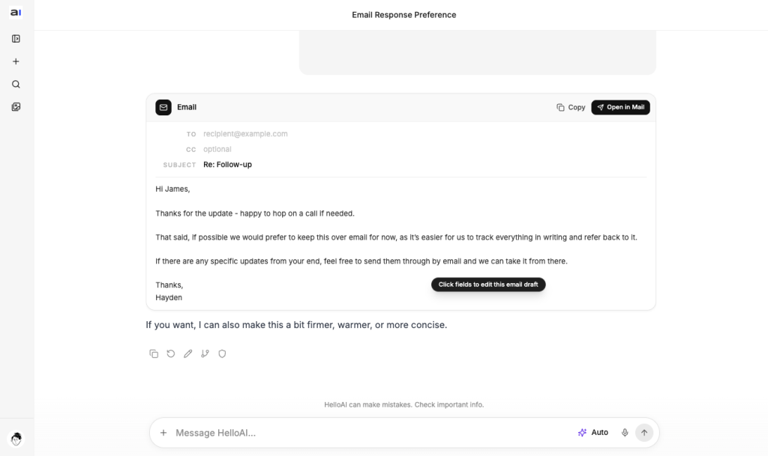
Task: Click the shield icon under response
Action: tap(222, 354)
